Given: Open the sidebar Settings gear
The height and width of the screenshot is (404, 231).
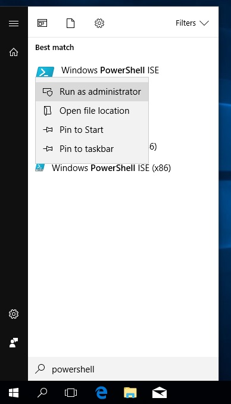Looking at the screenshot, I should tap(14, 314).
